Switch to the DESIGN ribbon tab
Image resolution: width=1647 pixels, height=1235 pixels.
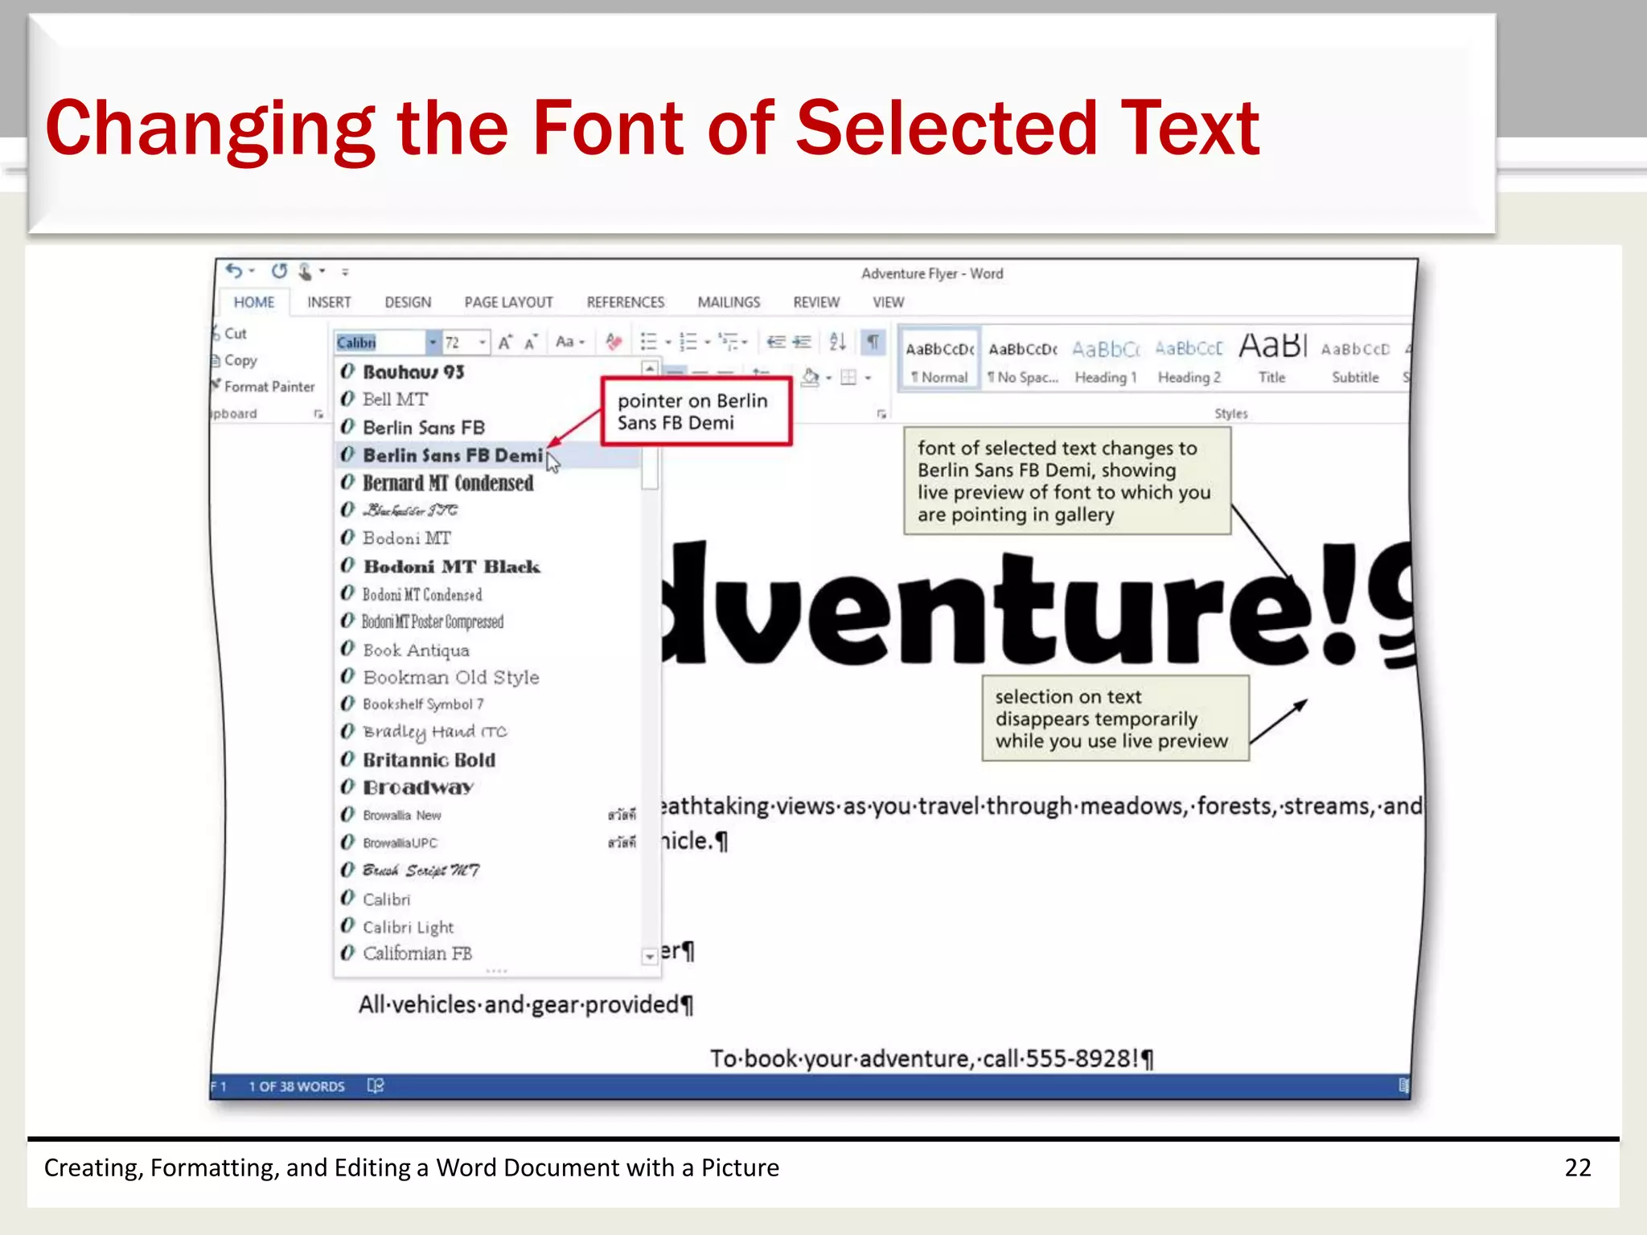pyautogui.click(x=408, y=302)
